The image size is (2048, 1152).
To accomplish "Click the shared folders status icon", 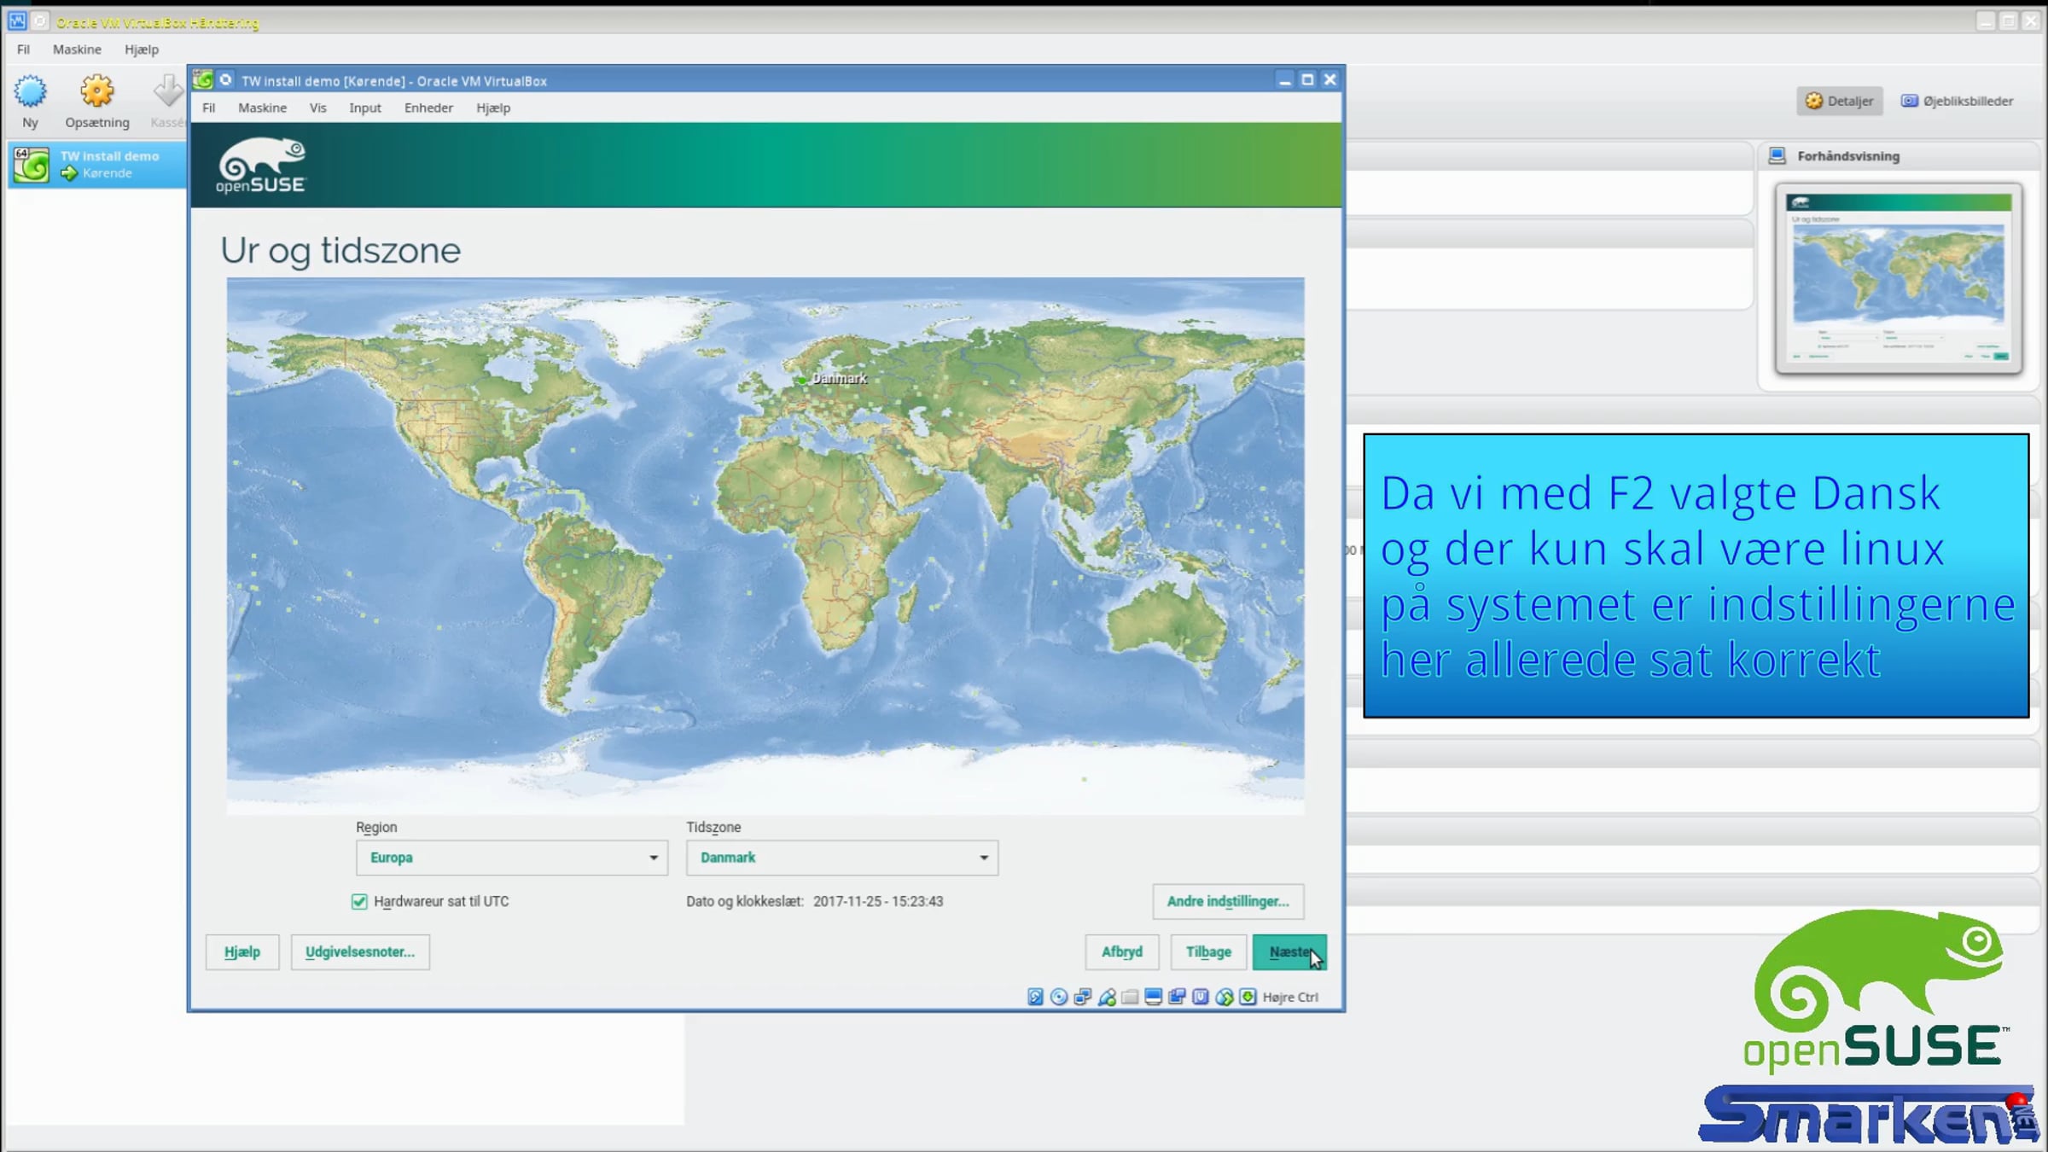I will pyautogui.click(x=1130, y=997).
